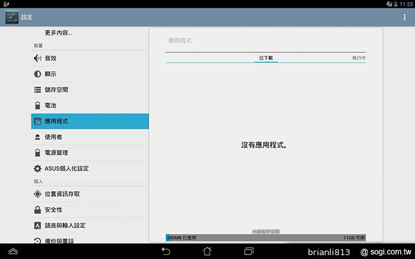The width and height of the screenshot is (415, 259).
Task: Open the three-dot overflow menu
Action: (x=405, y=17)
